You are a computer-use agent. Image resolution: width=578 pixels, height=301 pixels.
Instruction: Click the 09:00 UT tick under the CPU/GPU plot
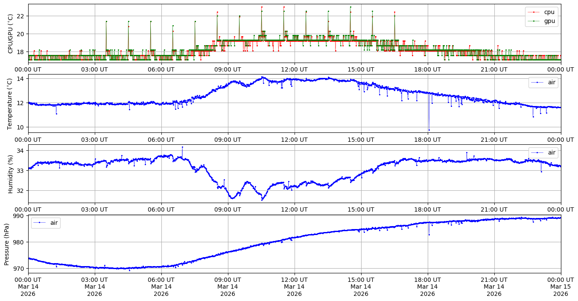228,69
